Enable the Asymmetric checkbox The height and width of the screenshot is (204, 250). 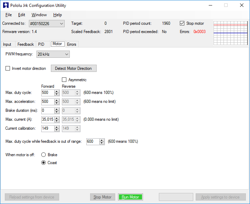pyautogui.click(x=64, y=79)
